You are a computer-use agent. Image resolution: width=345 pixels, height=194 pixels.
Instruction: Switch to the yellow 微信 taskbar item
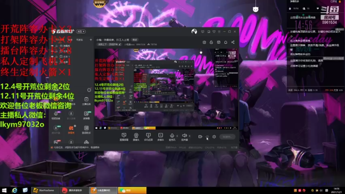[132, 191]
